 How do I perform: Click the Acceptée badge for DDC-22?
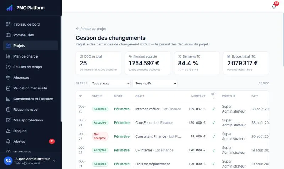coord(100,150)
